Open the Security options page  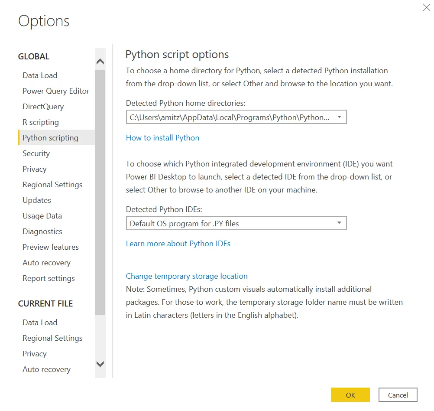(x=36, y=153)
